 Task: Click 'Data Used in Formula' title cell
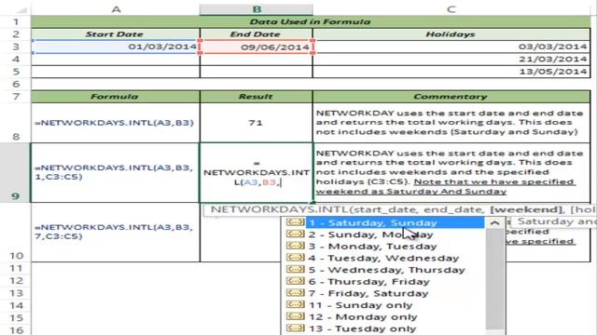pyautogui.click(x=311, y=21)
